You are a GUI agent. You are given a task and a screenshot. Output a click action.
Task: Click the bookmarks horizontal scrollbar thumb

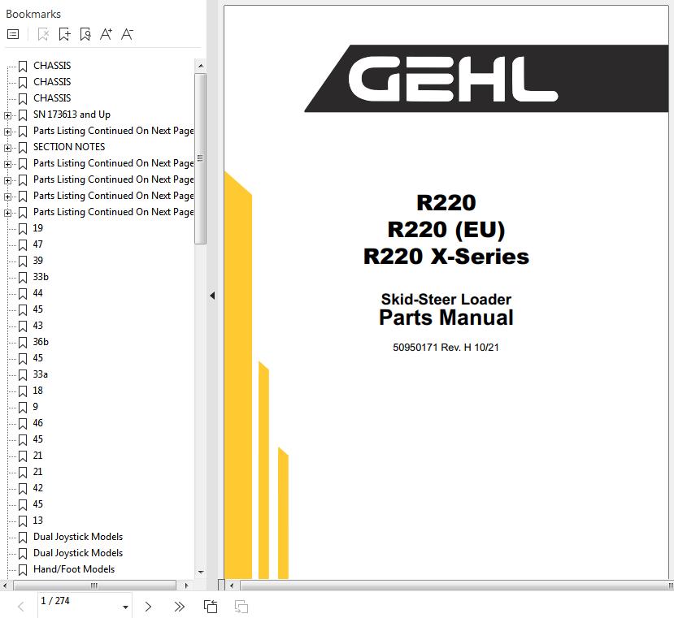point(94,586)
